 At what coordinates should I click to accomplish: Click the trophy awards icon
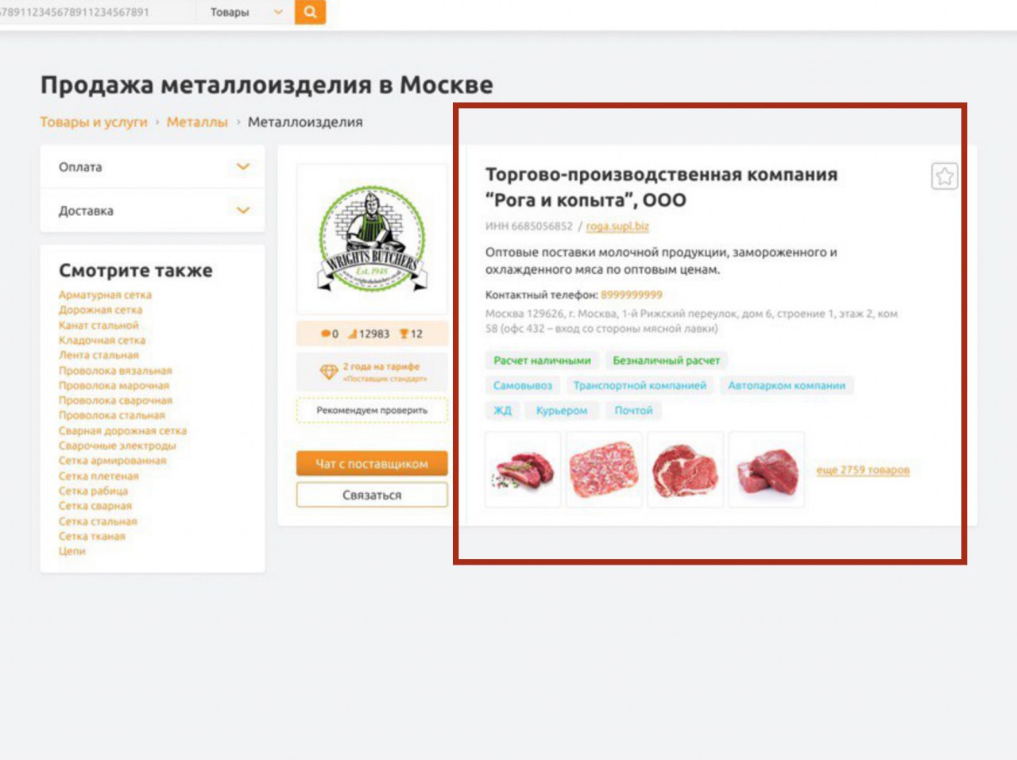pos(404,334)
